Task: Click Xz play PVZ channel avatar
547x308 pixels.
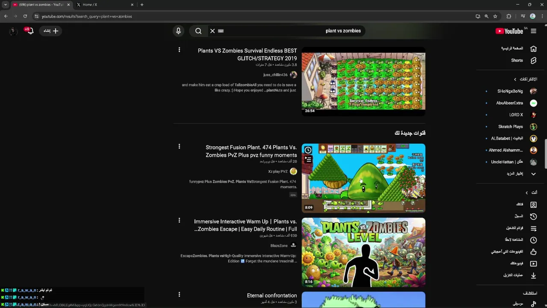Action: [x=293, y=172]
